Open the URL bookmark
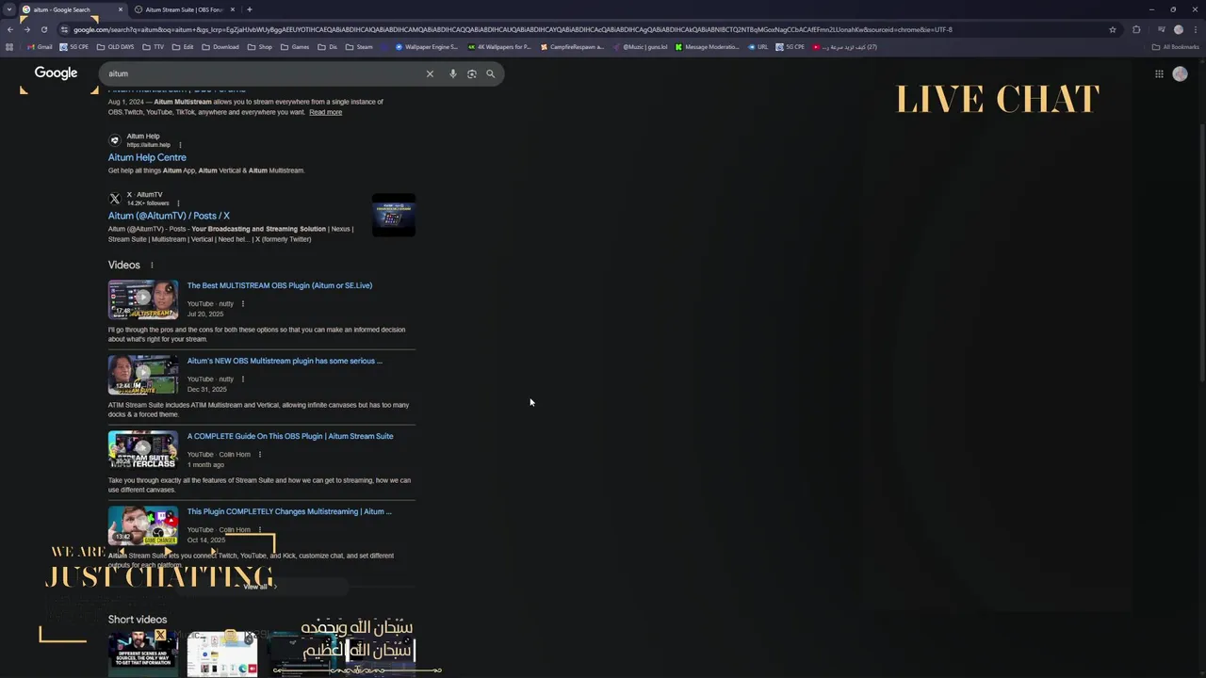The image size is (1206, 678). coord(758,47)
